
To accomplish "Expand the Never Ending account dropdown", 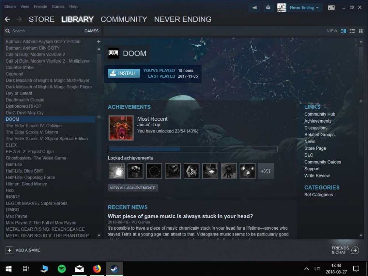I will 304,7.
